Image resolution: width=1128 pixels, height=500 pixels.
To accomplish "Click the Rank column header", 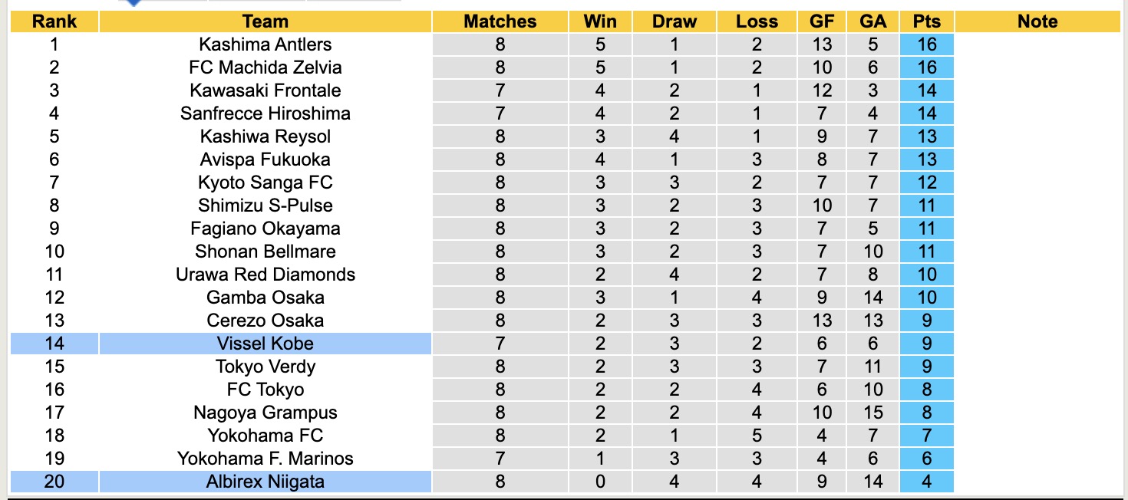I will [54, 21].
